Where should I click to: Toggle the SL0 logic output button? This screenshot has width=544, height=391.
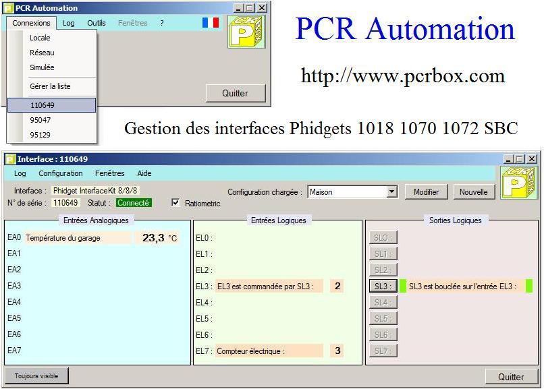(383, 237)
